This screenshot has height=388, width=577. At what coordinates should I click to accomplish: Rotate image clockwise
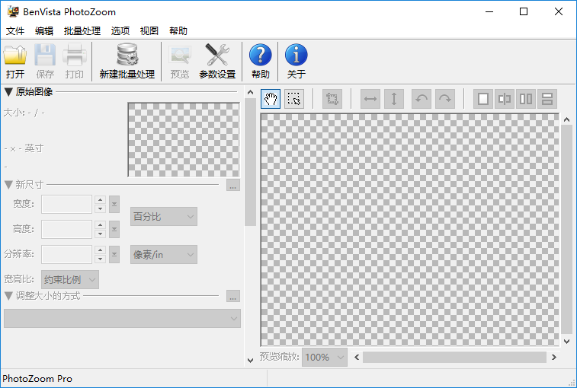[445, 99]
